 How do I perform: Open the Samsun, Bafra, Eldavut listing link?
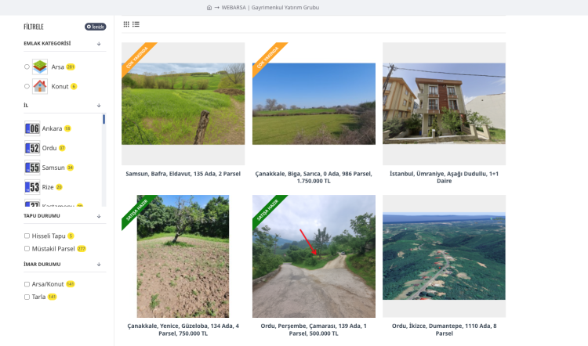(183, 175)
